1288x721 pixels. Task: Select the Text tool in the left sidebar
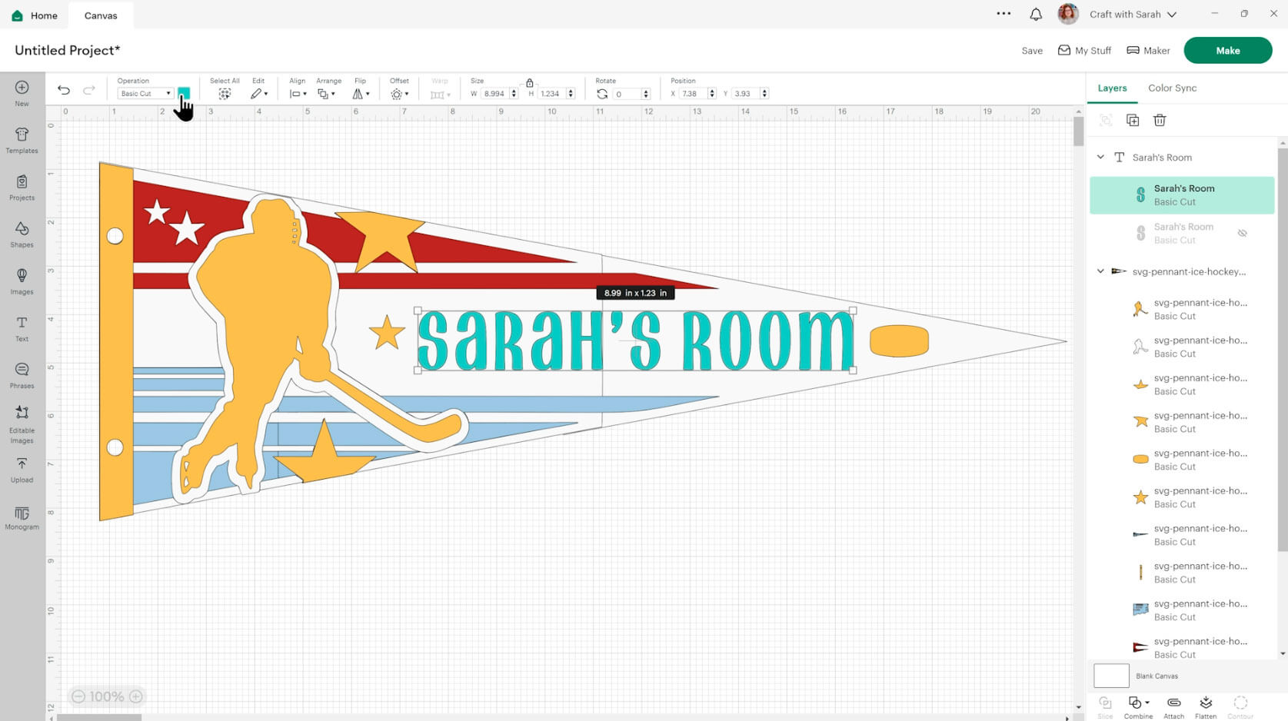pos(22,328)
